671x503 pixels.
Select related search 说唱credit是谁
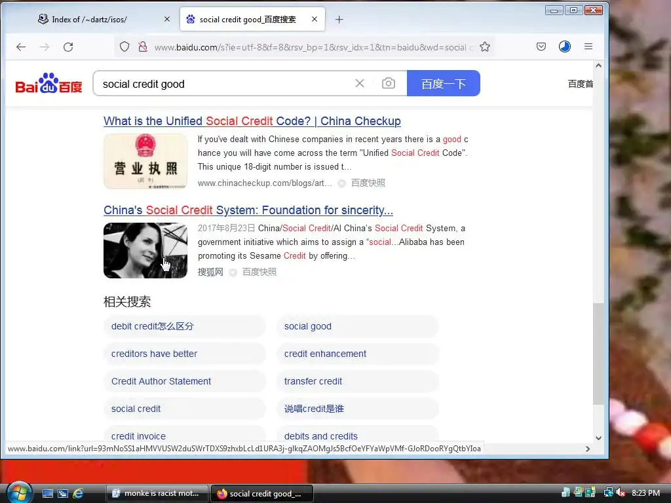click(357, 409)
